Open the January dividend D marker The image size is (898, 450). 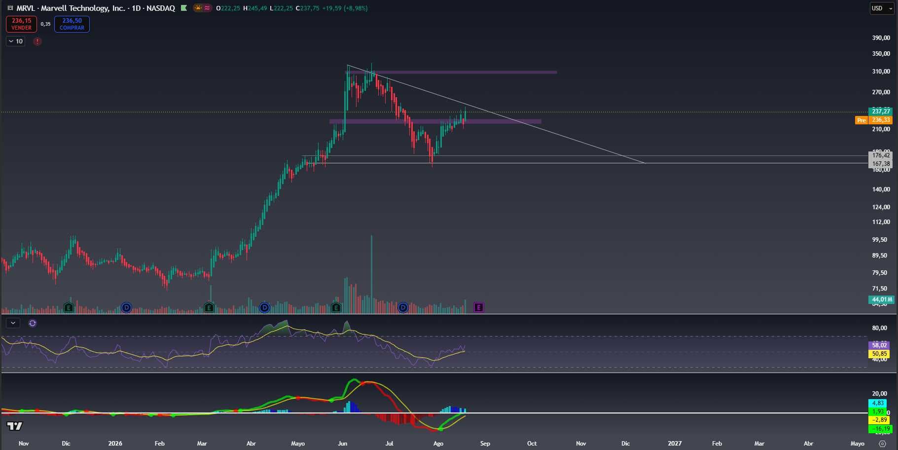126,308
